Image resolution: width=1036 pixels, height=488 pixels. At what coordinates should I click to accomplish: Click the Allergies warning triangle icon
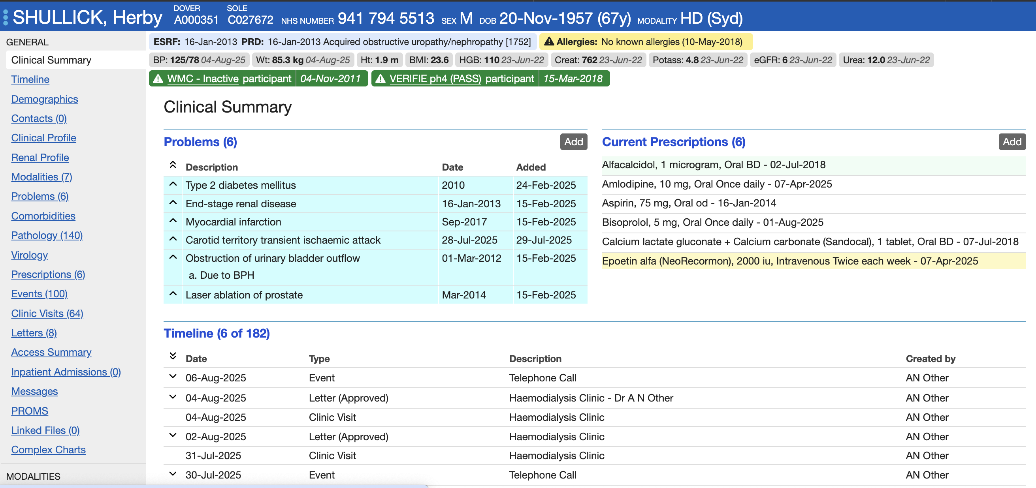pyautogui.click(x=550, y=41)
